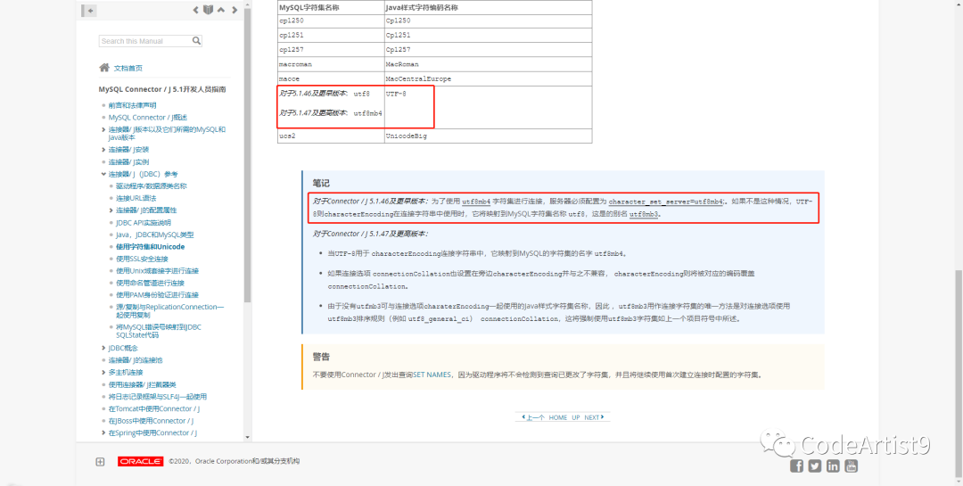Screen dimensions: 963x486
Task: Click the macroman table cell
Action: [331, 64]
